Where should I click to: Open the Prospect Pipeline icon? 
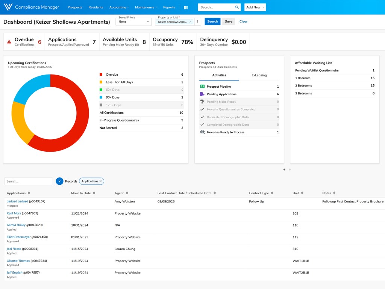pos(202,87)
